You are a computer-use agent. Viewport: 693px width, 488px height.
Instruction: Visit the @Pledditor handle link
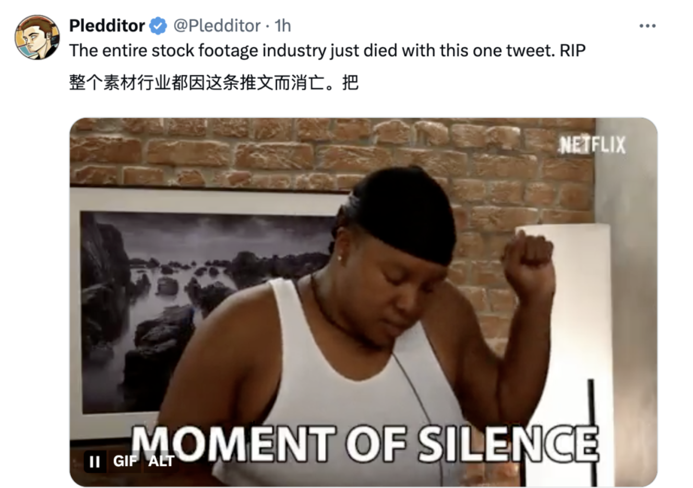pyautogui.click(x=217, y=26)
